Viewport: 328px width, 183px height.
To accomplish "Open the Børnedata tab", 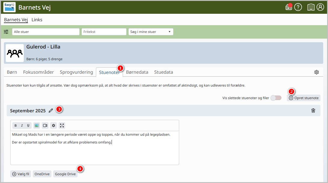I will point(137,72).
